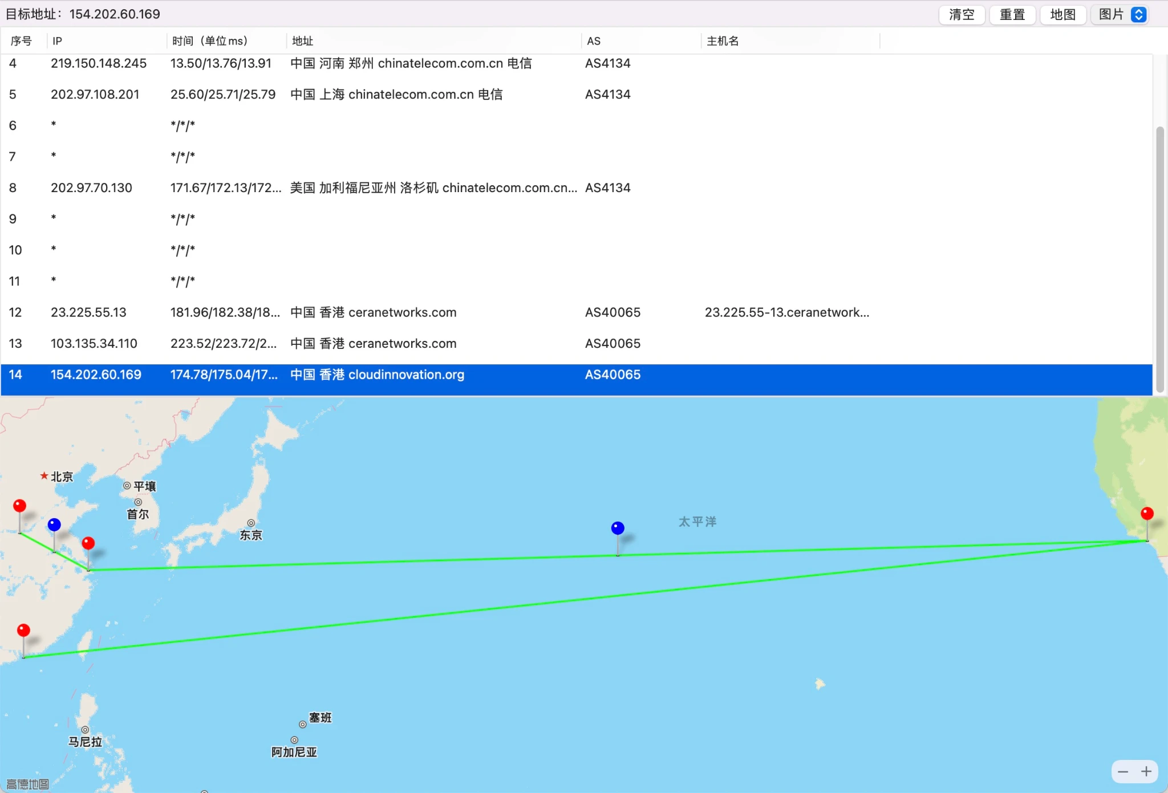Click the blue pin south of Beijing

(x=54, y=524)
